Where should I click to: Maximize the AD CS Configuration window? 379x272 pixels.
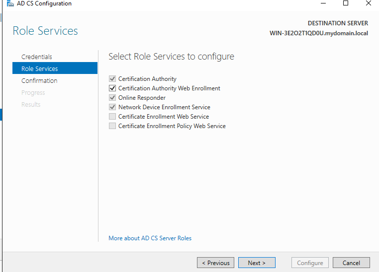click(x=346, y=3)
